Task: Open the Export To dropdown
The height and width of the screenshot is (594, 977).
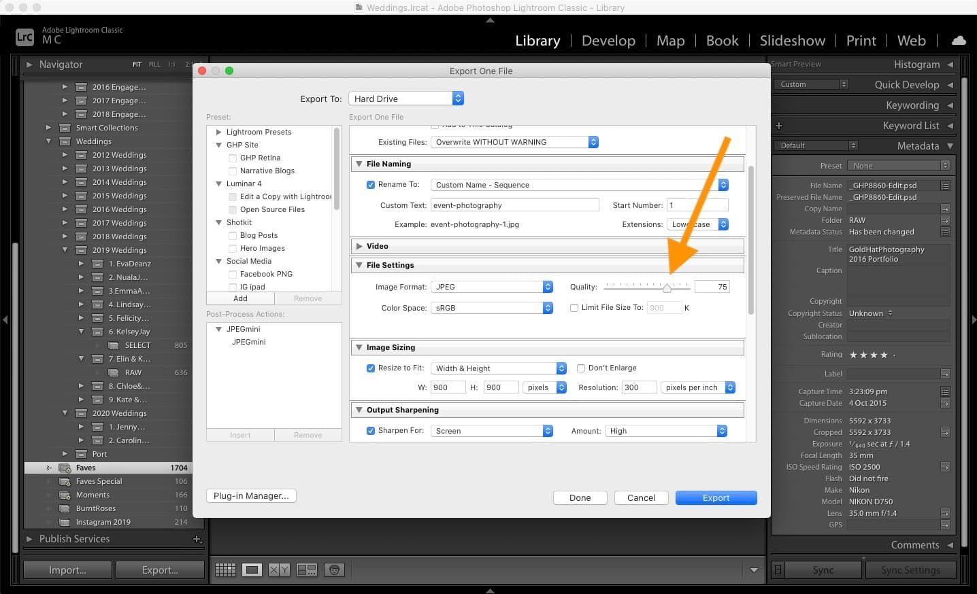Action: (406, 99)
